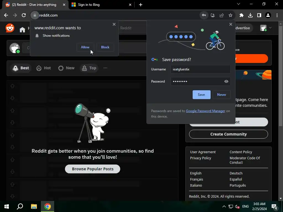
Task: Show hidden tray icons chevron
Action: click(224, 206)
